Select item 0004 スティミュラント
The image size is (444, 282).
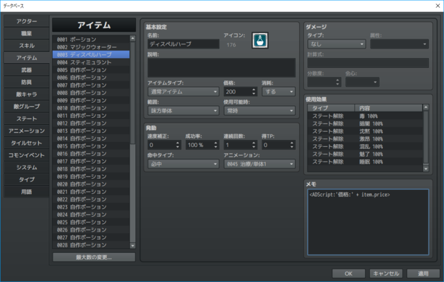pos(91,62)
